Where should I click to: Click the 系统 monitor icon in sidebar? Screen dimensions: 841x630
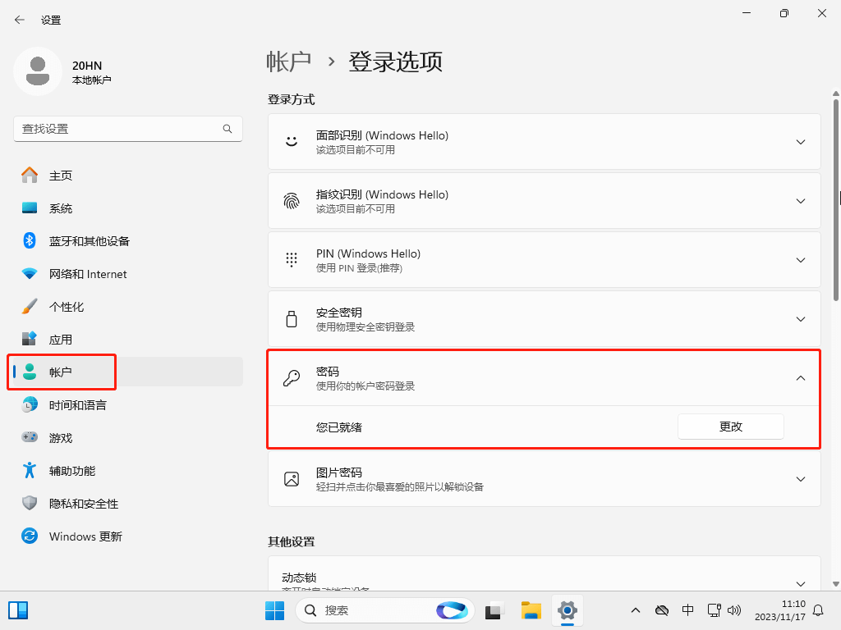tap(30, 208)
